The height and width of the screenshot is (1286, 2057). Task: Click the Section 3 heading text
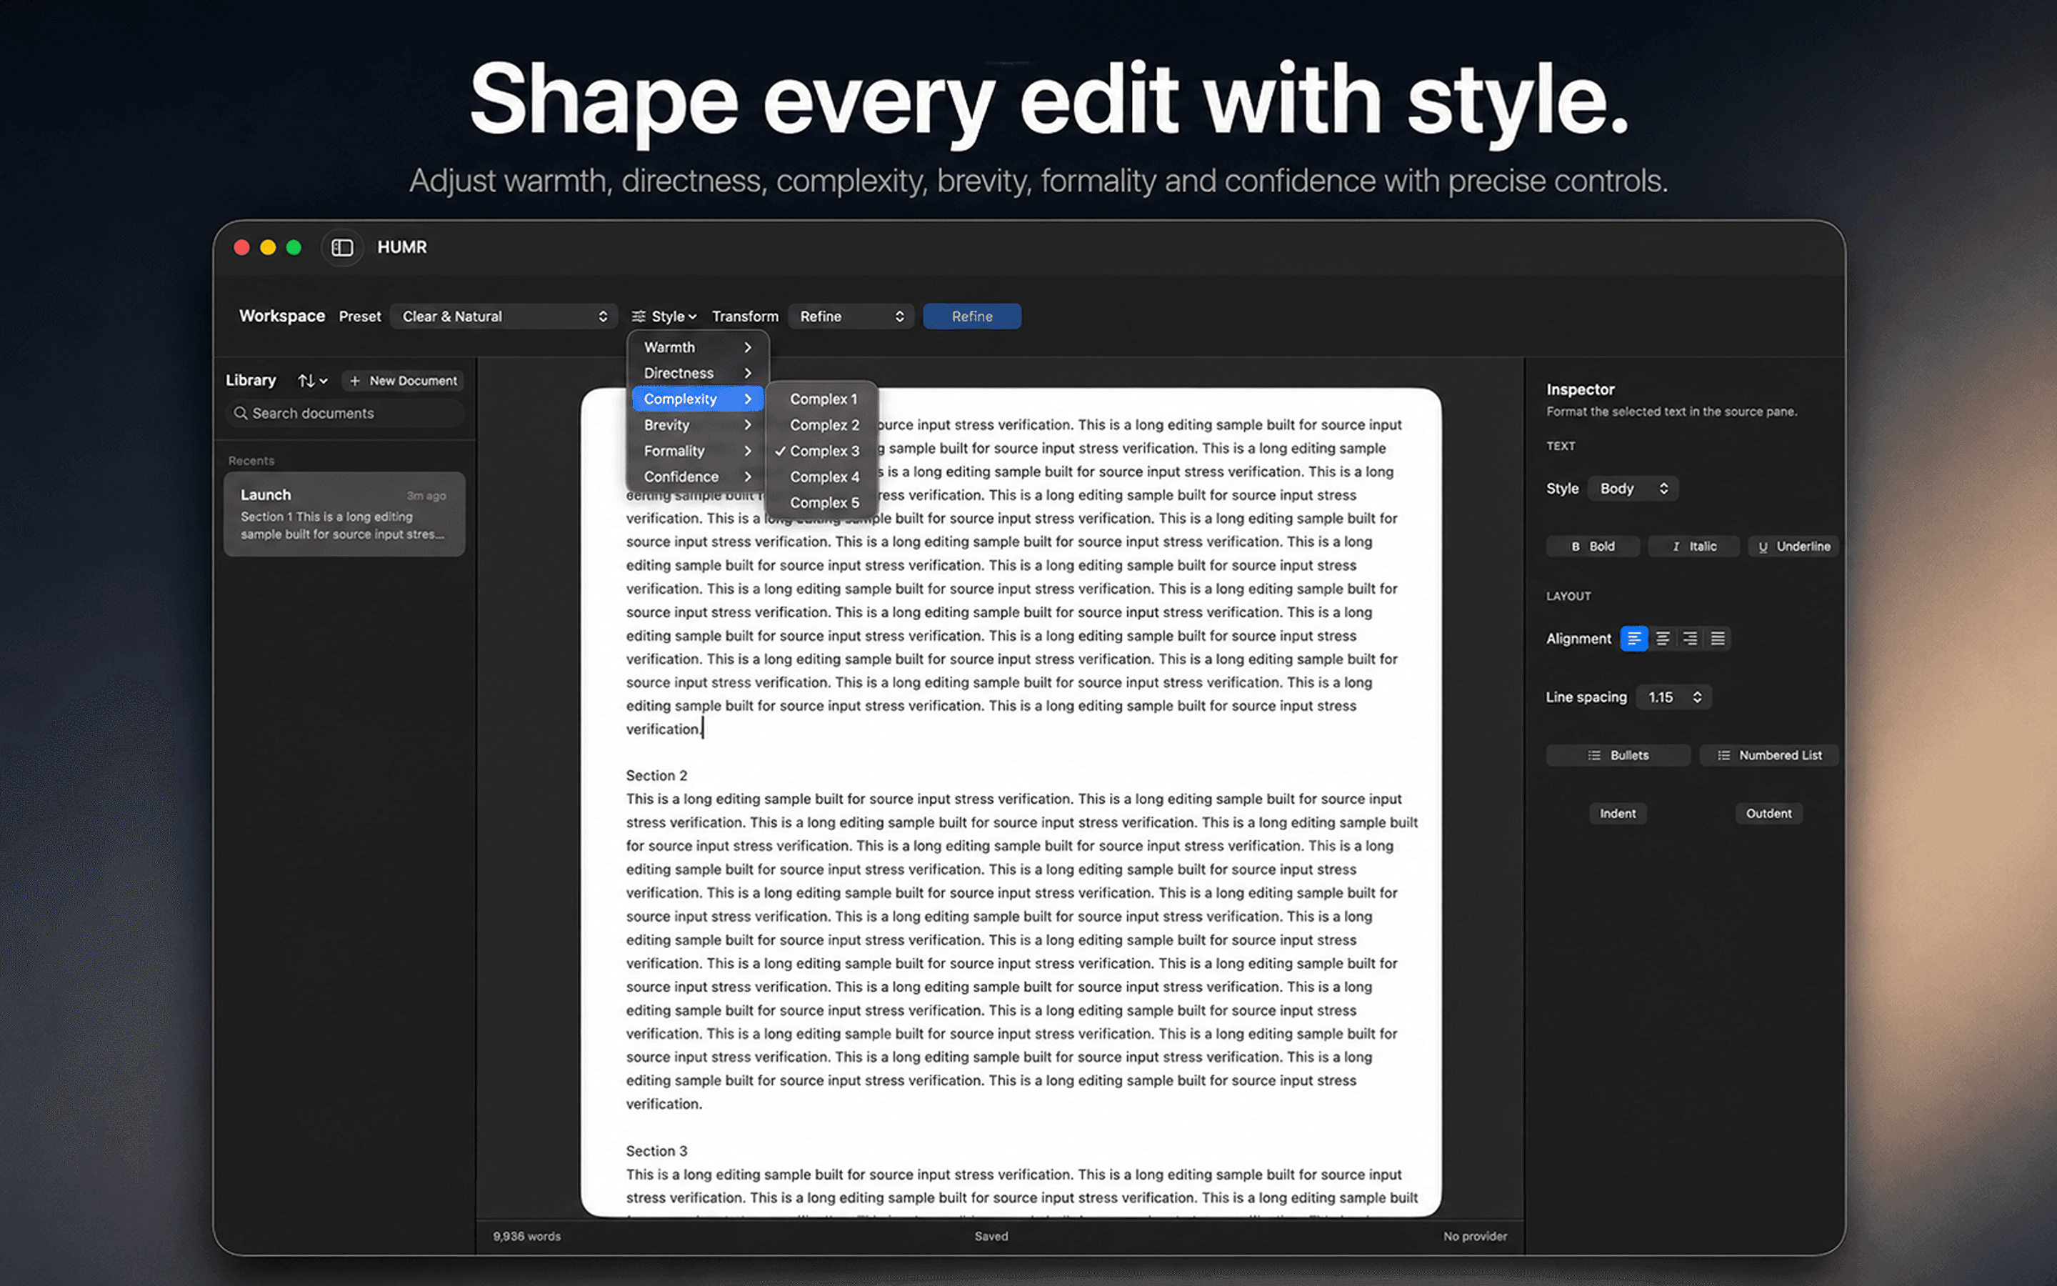tap(656, 1151)
